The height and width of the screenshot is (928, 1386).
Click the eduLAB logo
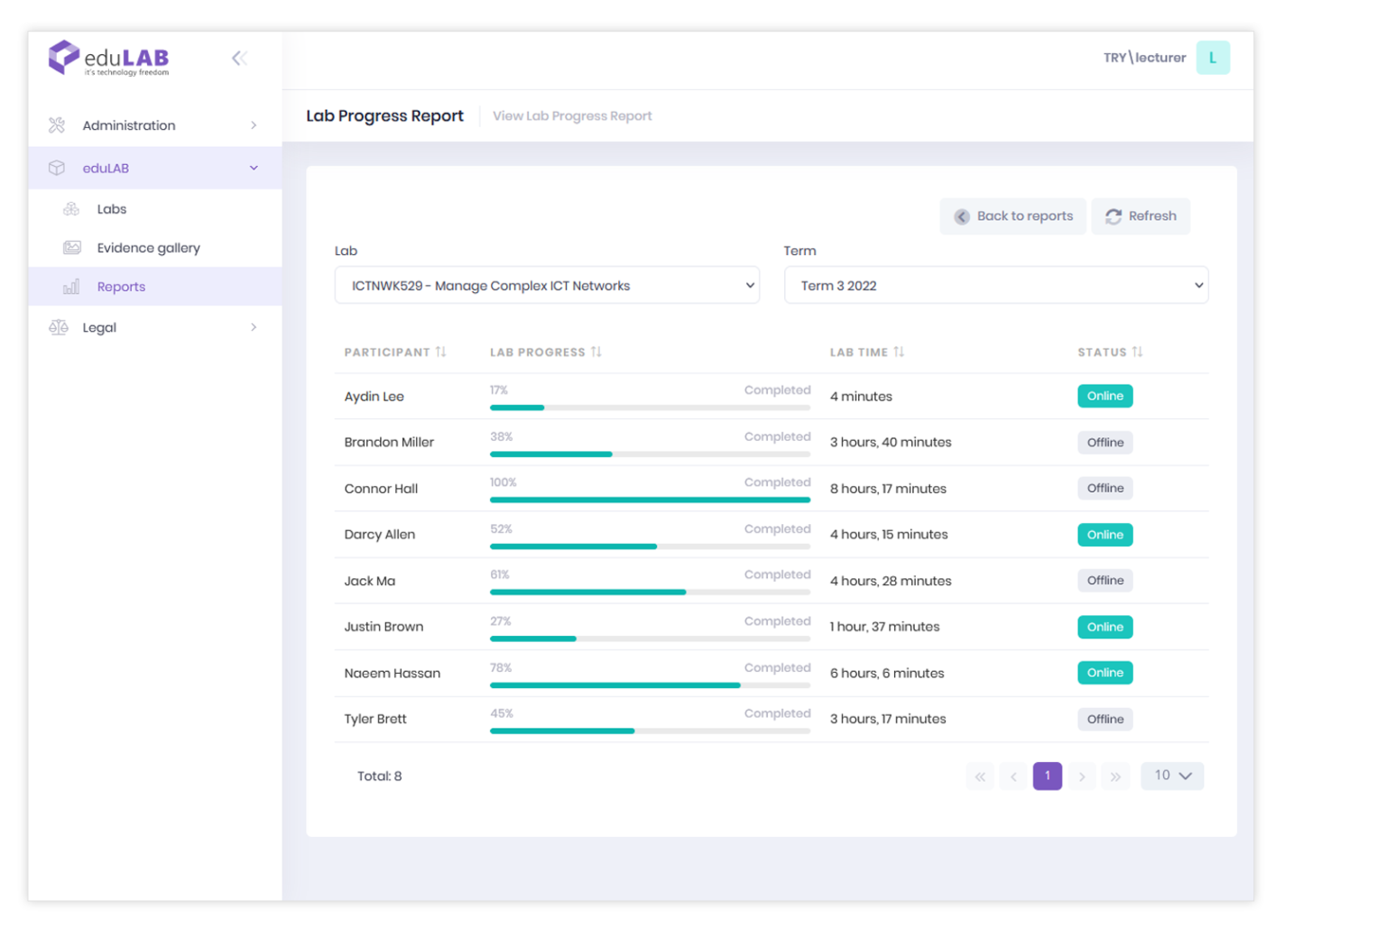tap(109, 59)
